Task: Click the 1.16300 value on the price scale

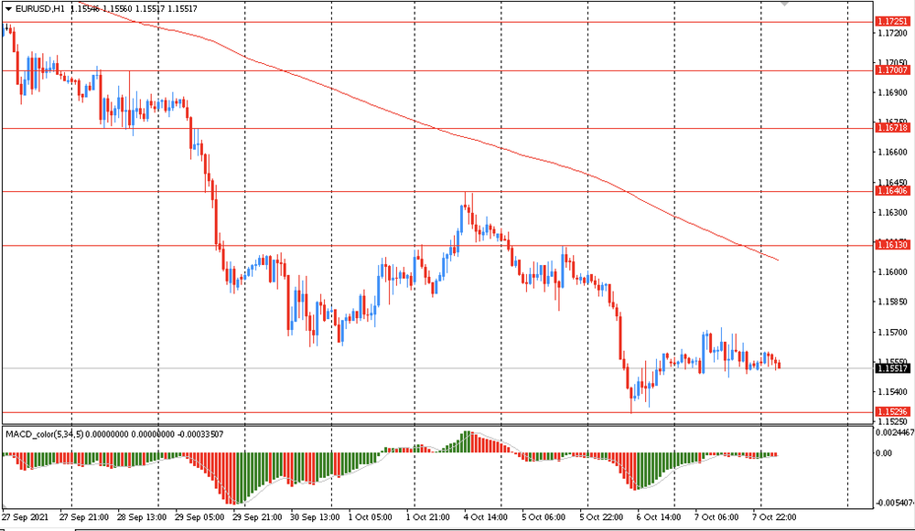Action: (893, 212)
